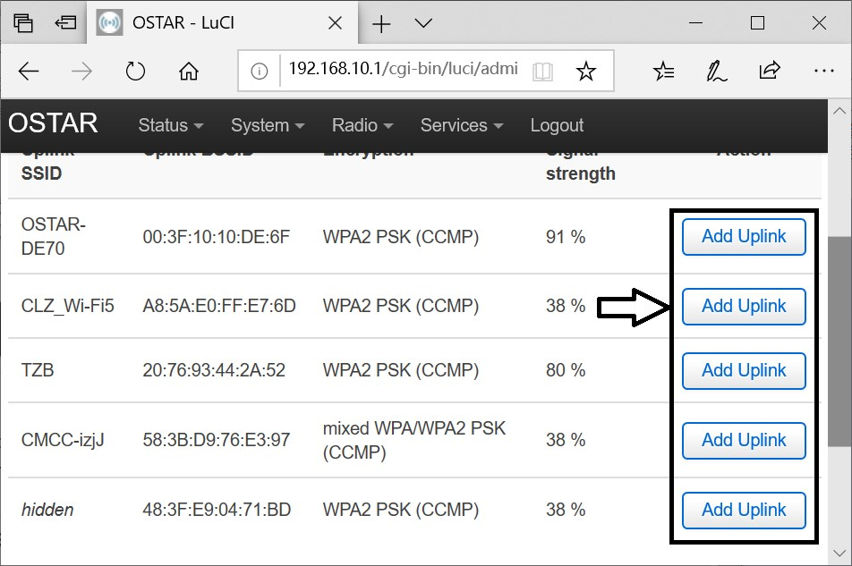Screen dimensions: 852x566
Task: Add Uplink for TZB network
Action: click(743, 371)
